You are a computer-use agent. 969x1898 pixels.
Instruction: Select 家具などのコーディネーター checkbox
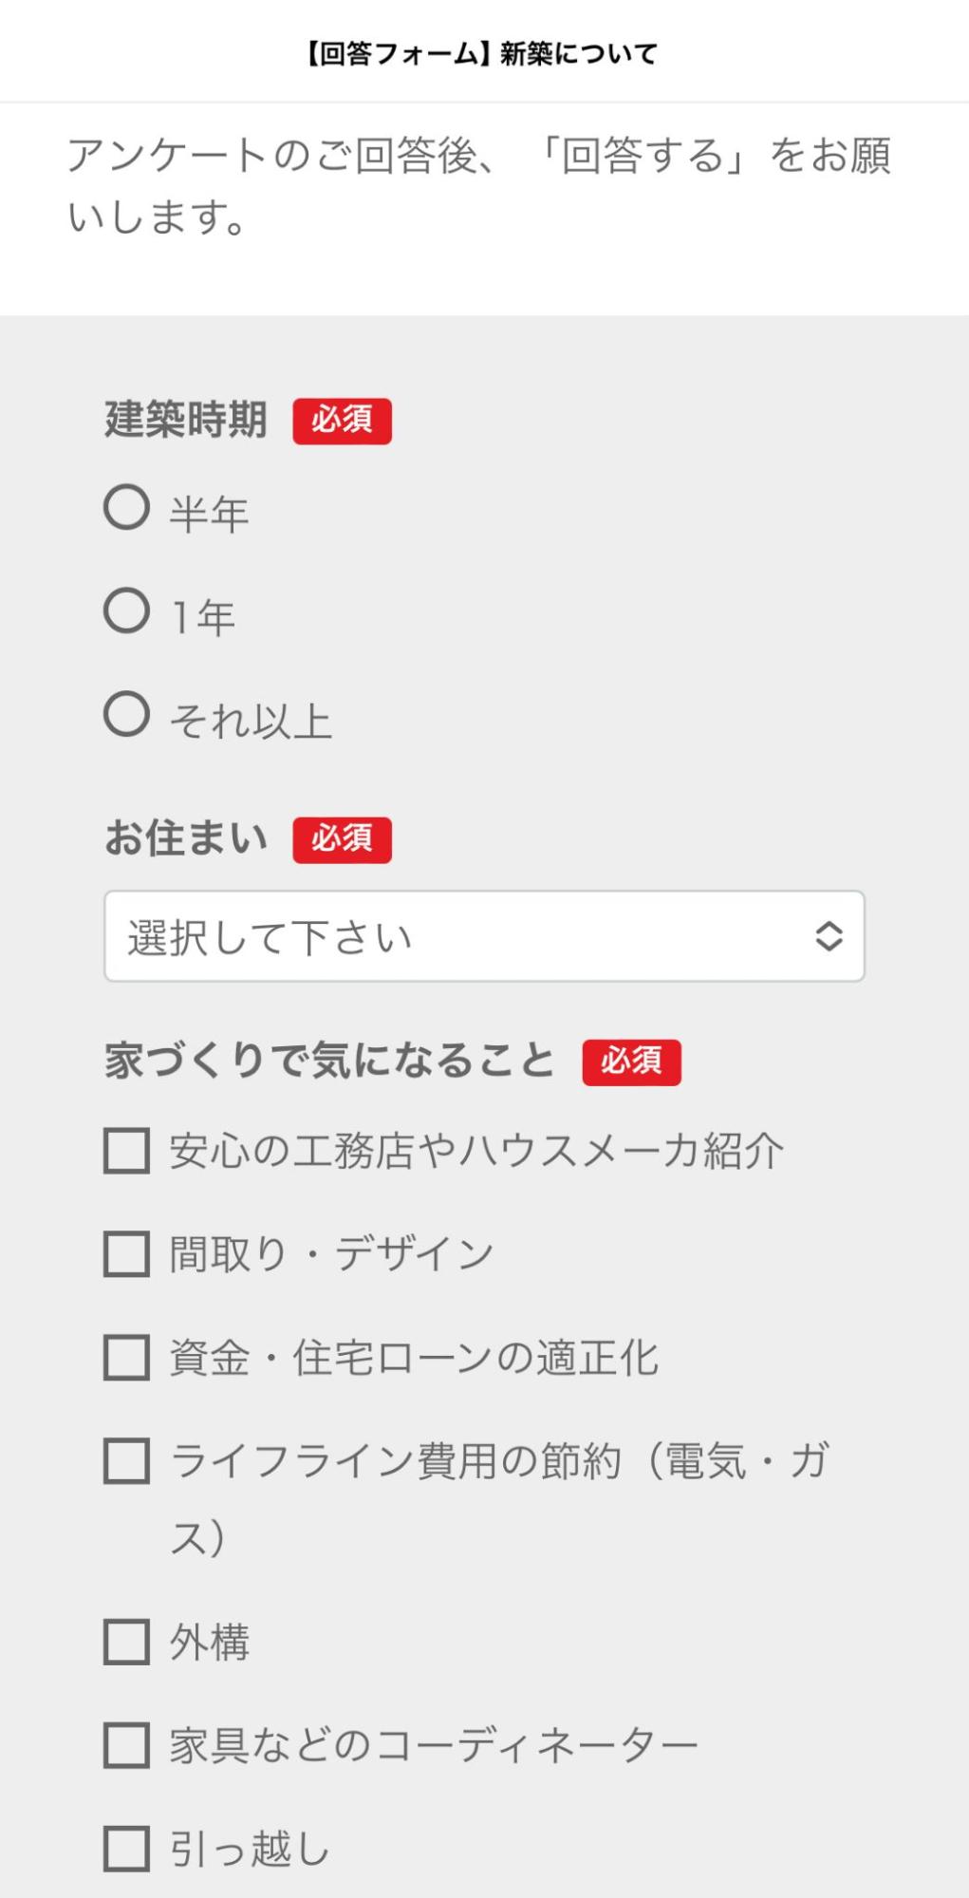point(127,1746)
